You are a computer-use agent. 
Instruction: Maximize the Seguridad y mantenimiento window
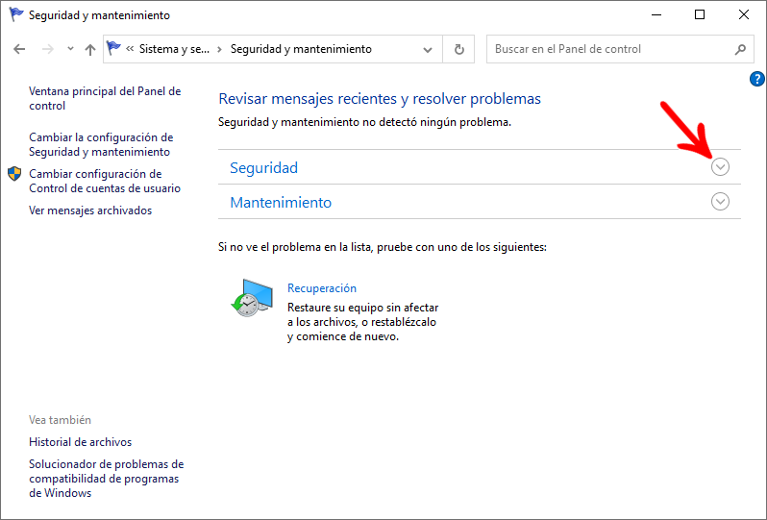(700, 14)
